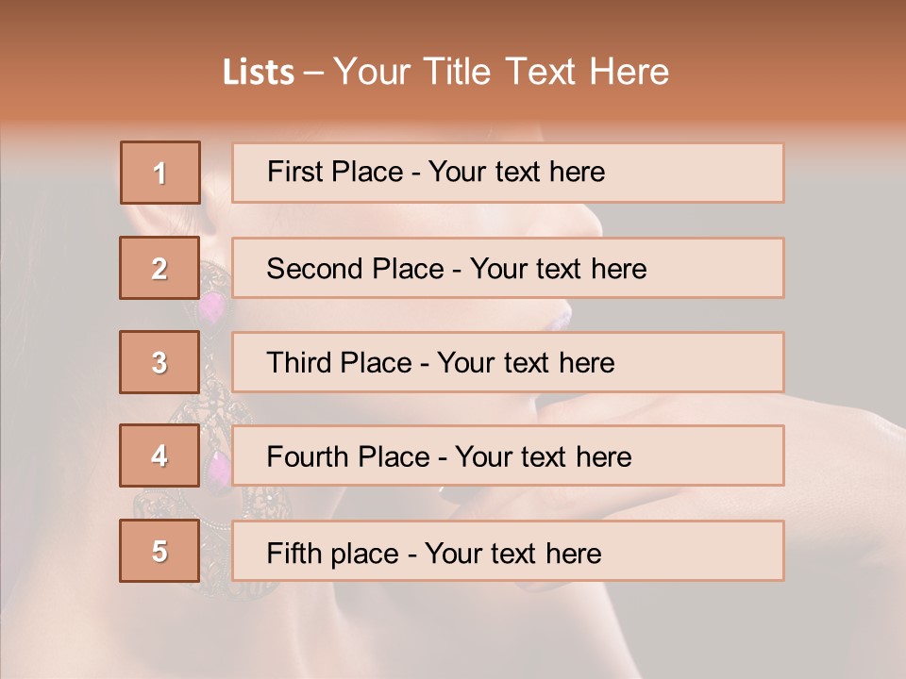Select 'Your Title Text Here' title text
This screenshot has height=679, width=906.
click(x=501, y=73)
